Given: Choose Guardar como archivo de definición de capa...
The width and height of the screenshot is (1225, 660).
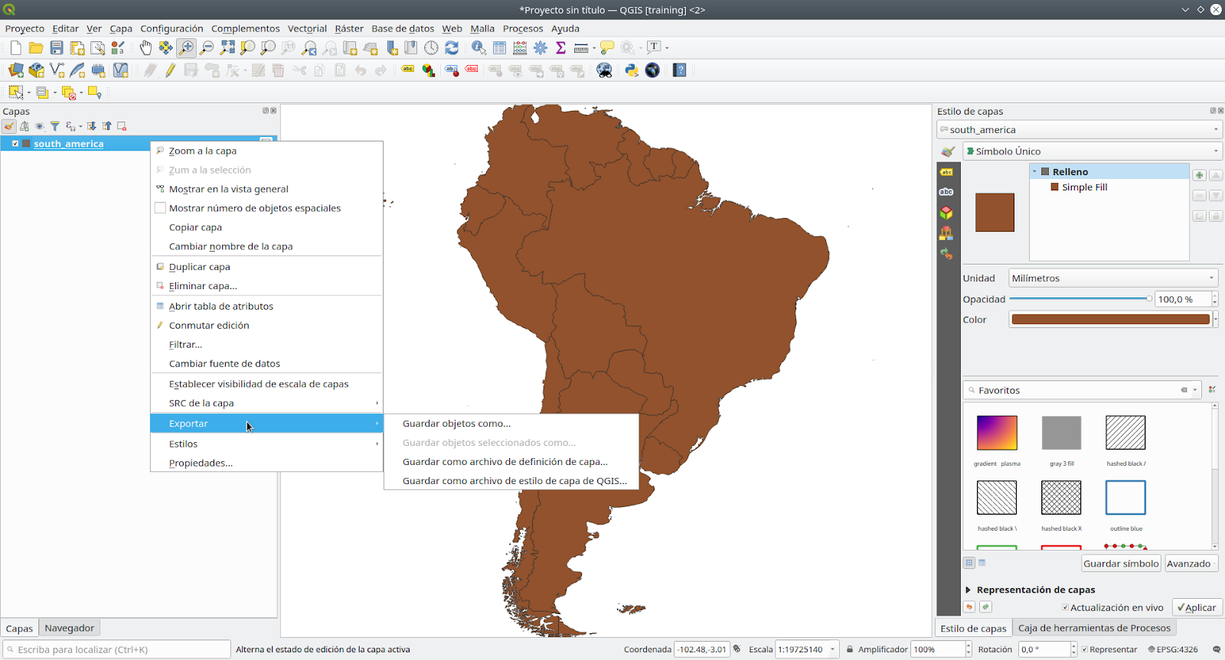Looking at the screenshot, I should point(505,462).
